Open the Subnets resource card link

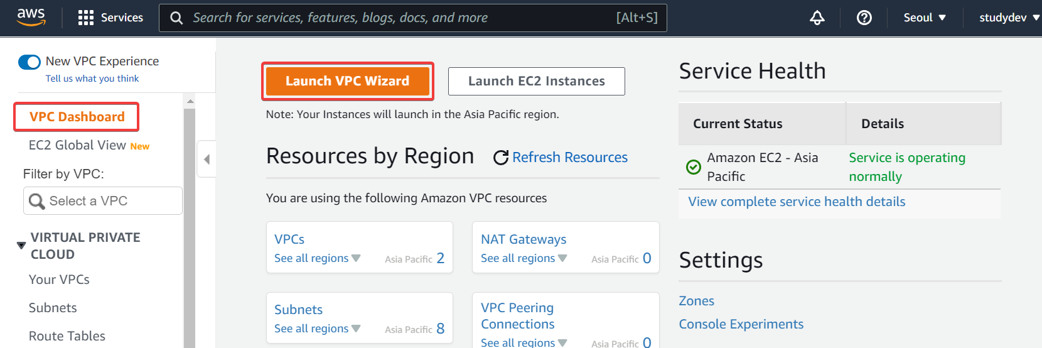point(298,310)
